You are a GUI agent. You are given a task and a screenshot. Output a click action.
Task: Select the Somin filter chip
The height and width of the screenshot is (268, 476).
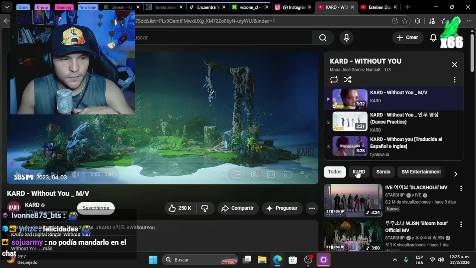[x=383, y=172]
